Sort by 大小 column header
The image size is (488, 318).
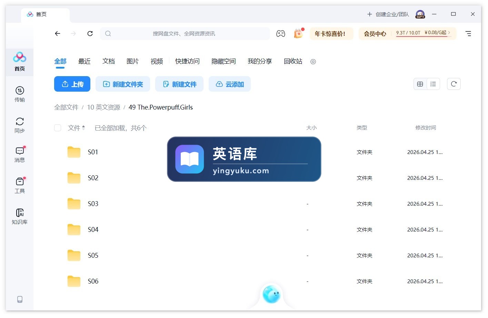click(x=311, y=128)
